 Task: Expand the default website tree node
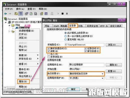(x=13, y=28)
